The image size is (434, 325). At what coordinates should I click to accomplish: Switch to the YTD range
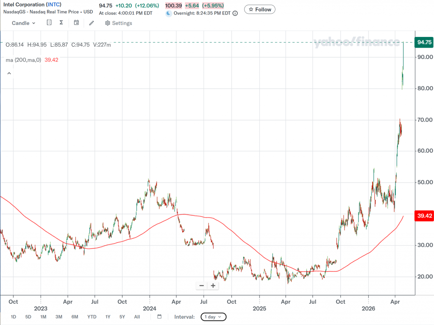point(92,317)
